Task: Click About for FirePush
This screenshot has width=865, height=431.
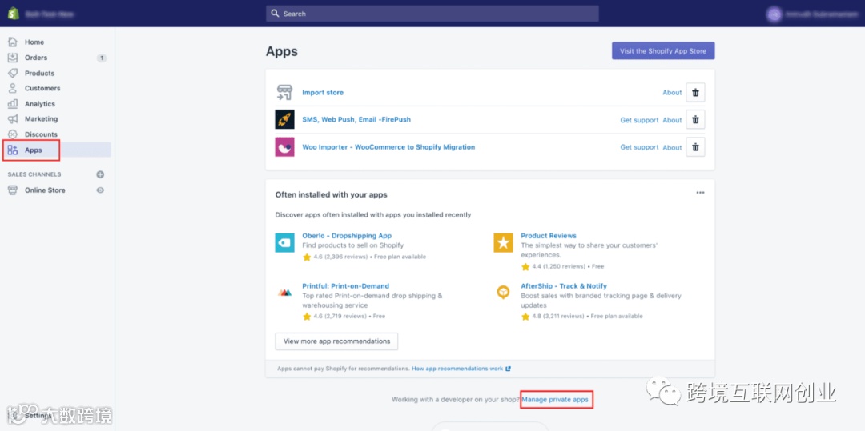Action: 672,120
